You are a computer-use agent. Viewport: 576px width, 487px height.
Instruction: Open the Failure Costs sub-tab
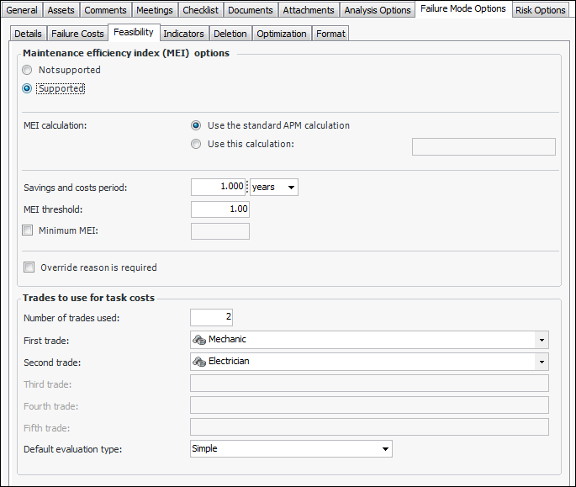[x=78, y=34]
